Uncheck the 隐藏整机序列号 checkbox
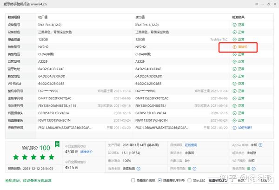The height and width of the screenshot is (190, 279). [x=159, y=180]
